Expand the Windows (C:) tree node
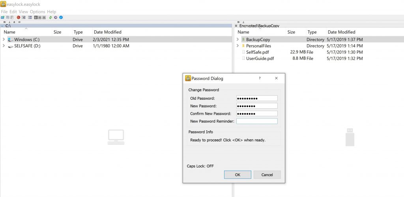The width and height of the screenshot is (404, 197). [x=4, y=39]
